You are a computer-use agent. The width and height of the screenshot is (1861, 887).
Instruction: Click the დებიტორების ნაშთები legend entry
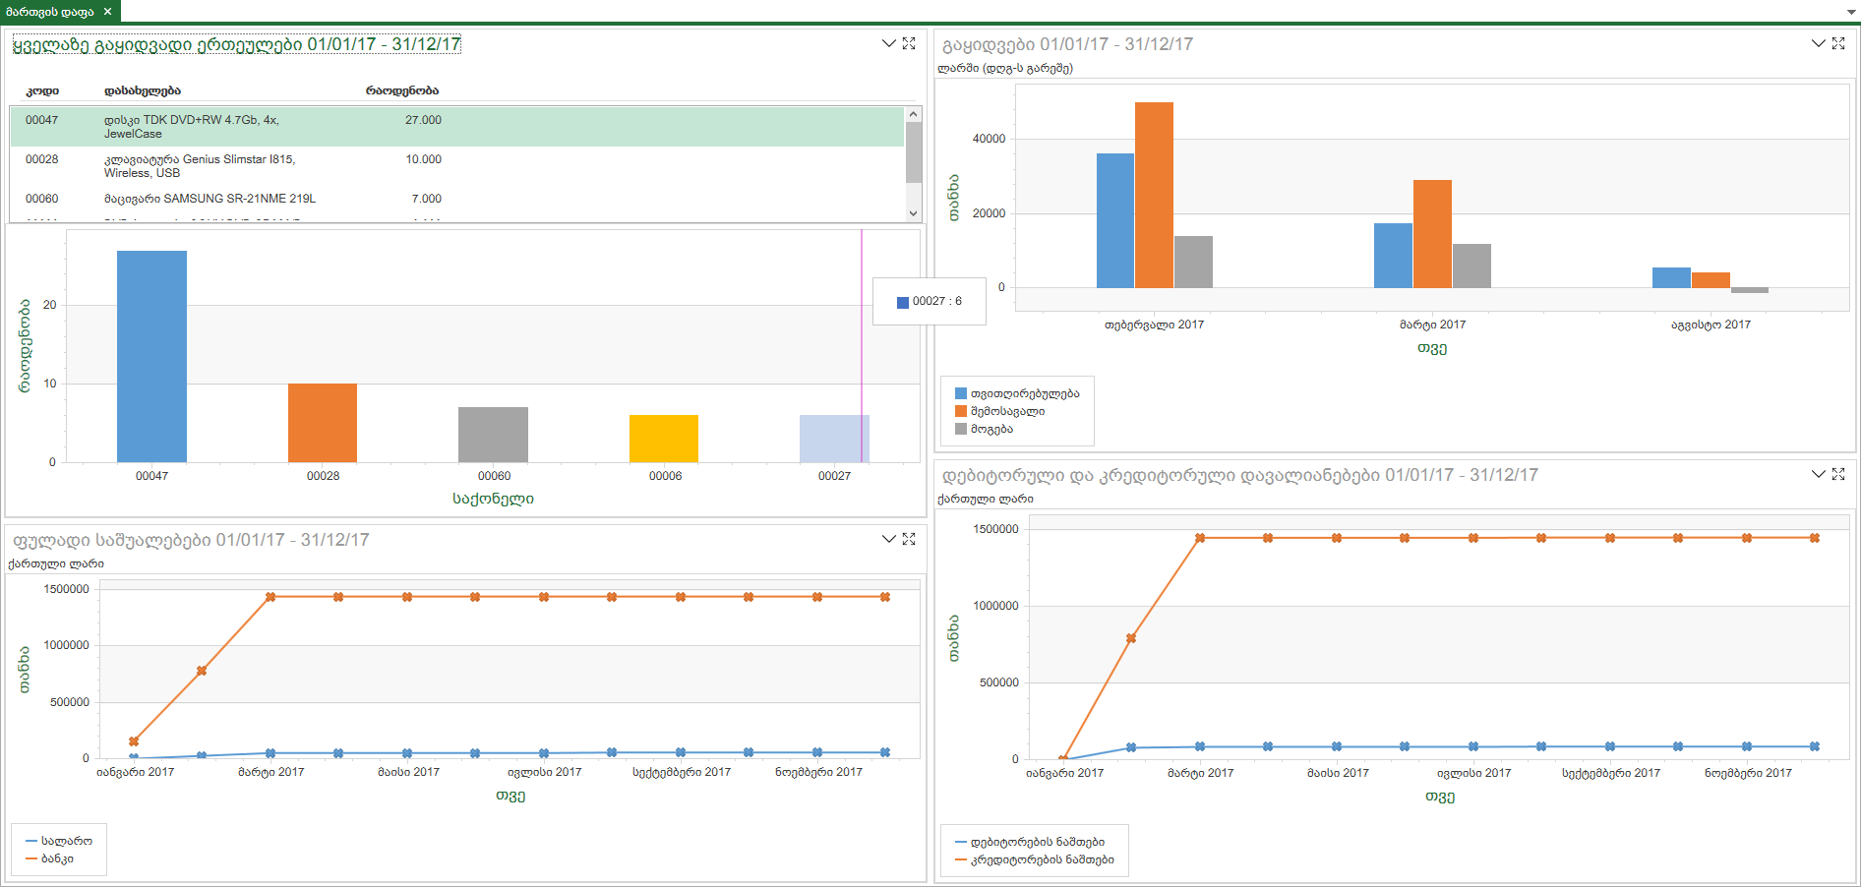(x=1030, y=842)
